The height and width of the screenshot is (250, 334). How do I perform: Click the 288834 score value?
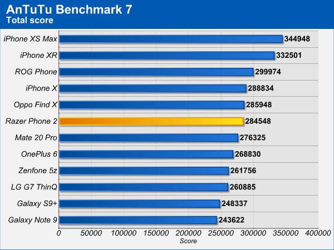(x=261, y=88)
